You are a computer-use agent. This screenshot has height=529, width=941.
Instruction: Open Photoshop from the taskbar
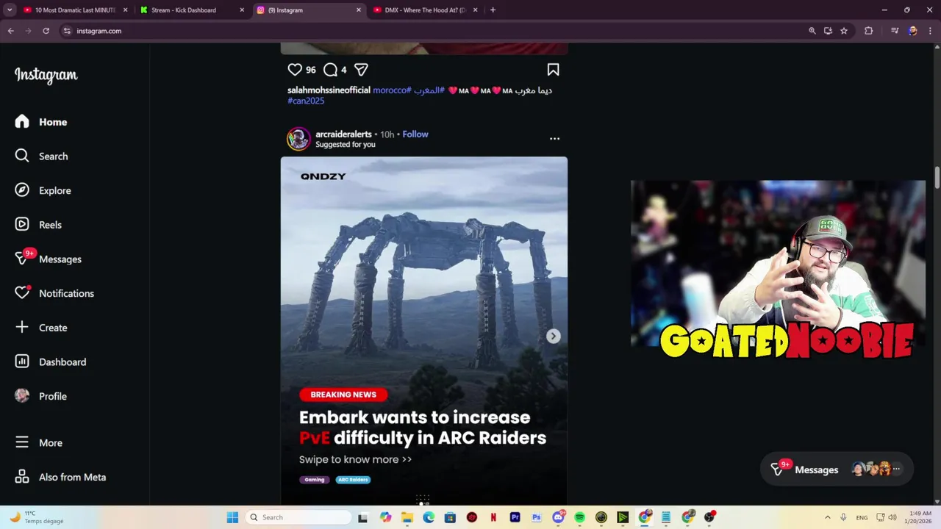click(536, 517)
